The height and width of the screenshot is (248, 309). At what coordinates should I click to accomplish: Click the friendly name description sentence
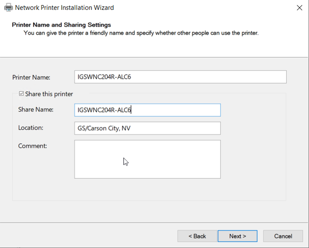click(141, 33)
